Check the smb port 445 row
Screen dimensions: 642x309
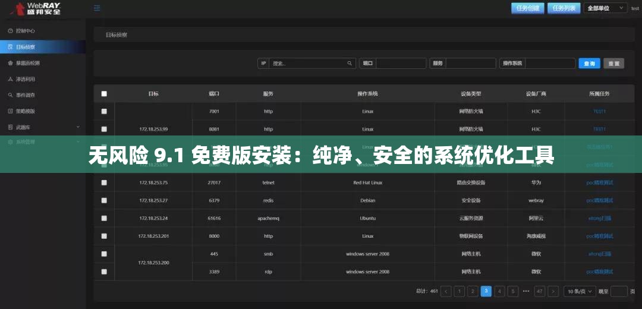[x=104, y=254]
